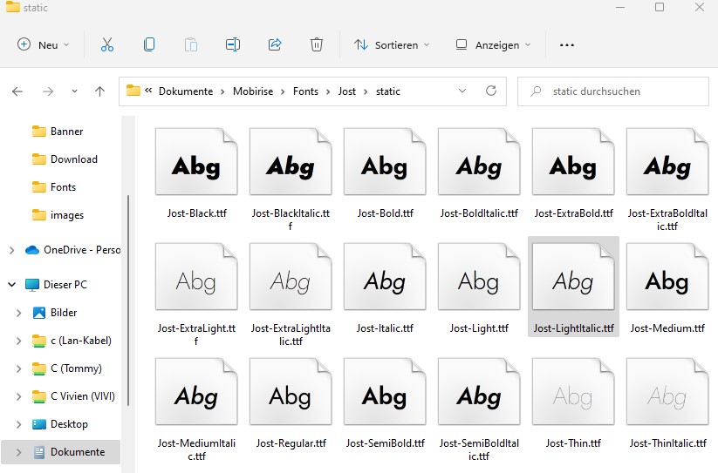The width and height of the screenshot is (718, 473).
Task: Open the three-dots more options menu
Action: click(x=567, y=45)
